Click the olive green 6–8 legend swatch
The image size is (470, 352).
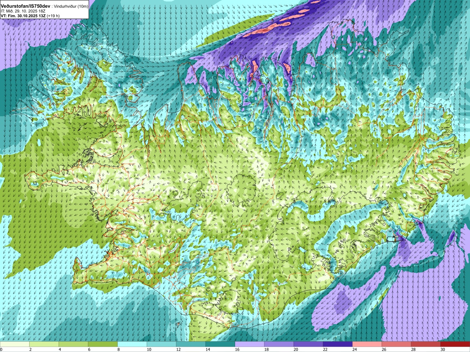click(x=103, y=344)
